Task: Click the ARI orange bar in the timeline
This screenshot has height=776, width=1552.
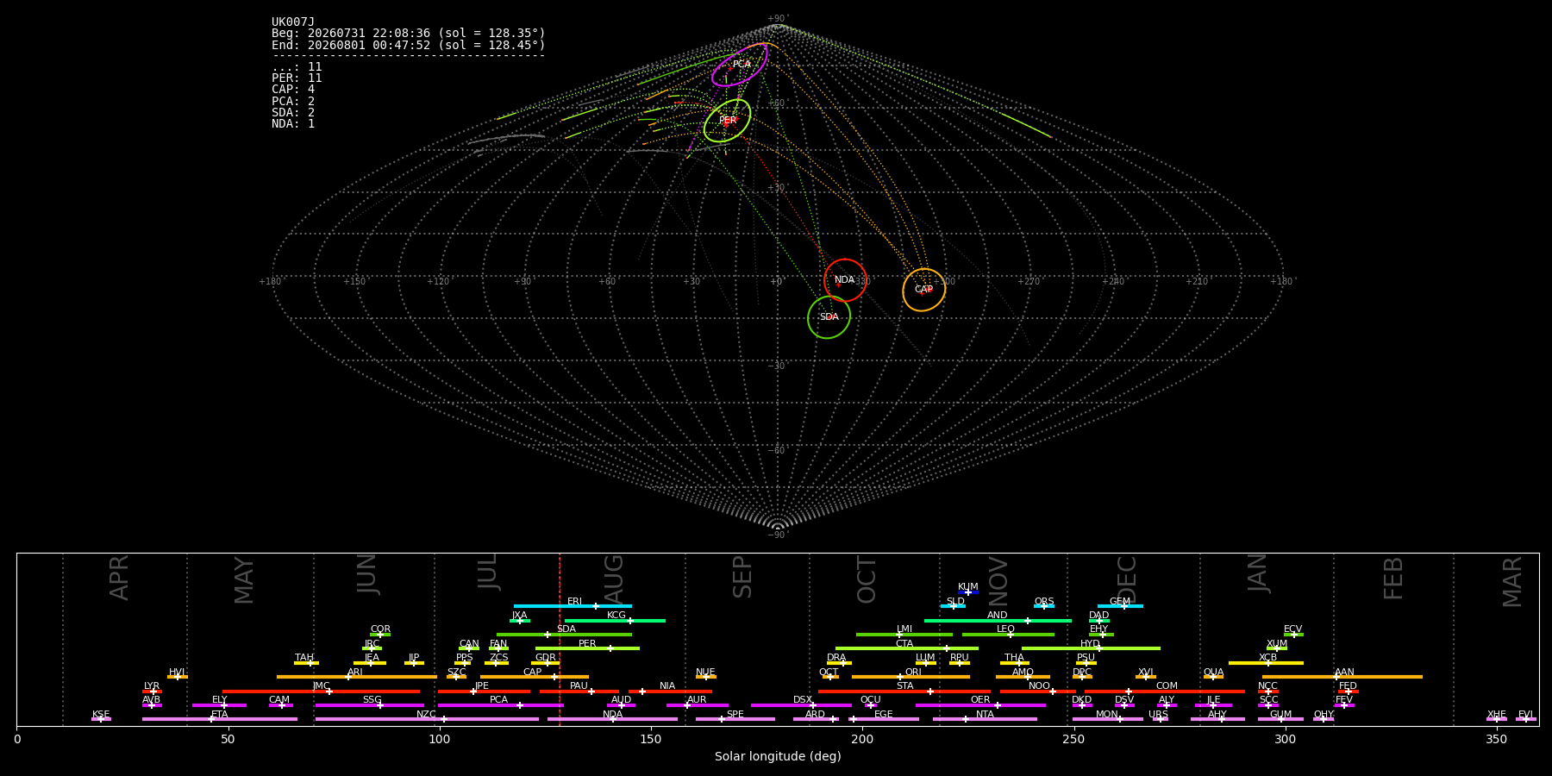Action: click(x=357, y=677)
